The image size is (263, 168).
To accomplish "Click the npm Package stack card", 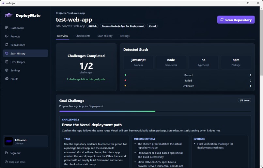I will click(236, 62).
